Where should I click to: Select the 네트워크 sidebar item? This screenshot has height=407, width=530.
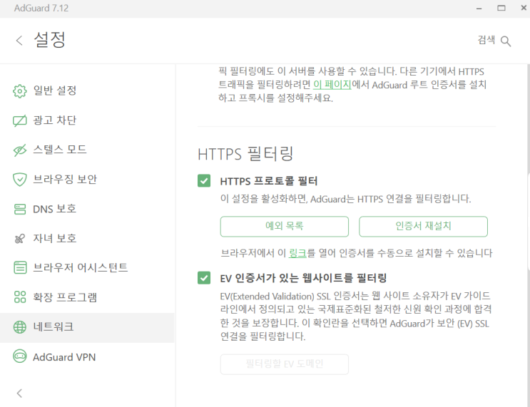click(x=87, y=327)
